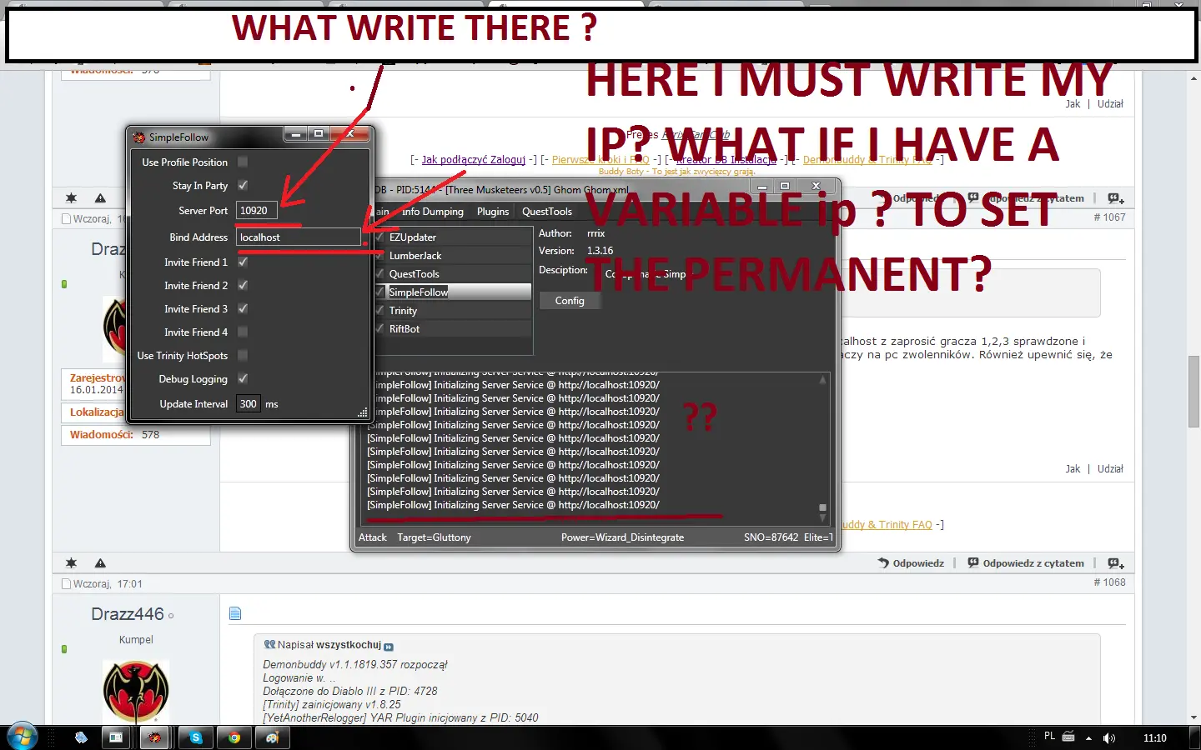Open the Info Dumping tab
1201x750 pixels.
[x=432, y=212]
